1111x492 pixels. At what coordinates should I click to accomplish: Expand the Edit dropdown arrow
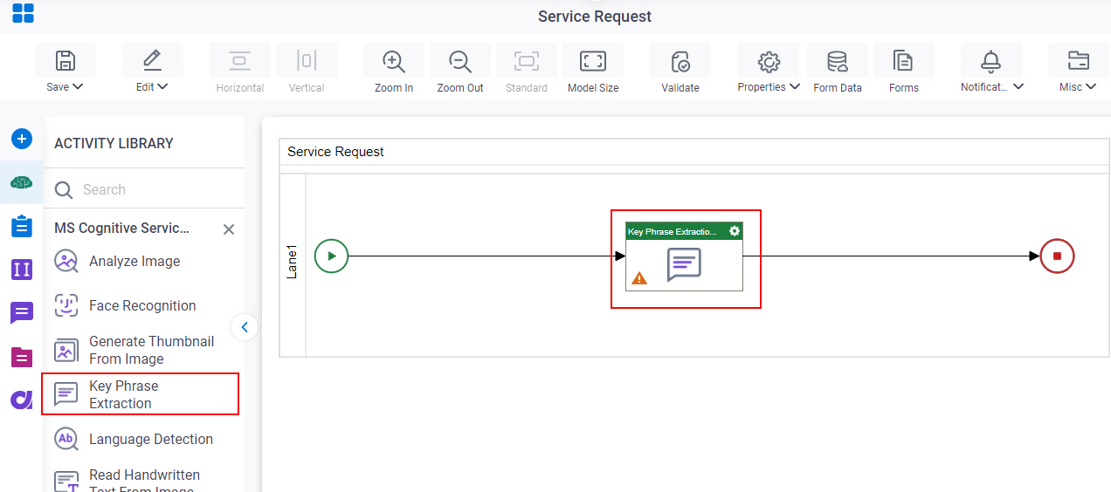[x=163, y=86]
